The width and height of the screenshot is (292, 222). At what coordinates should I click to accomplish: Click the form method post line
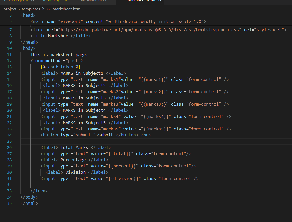tap(57, 61)
